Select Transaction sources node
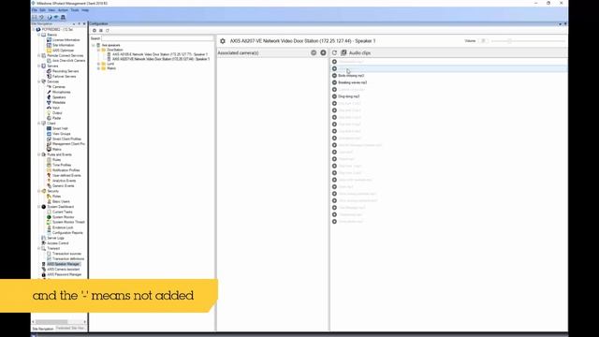Viewport: 599px width, 337px height. coord(66,254)
